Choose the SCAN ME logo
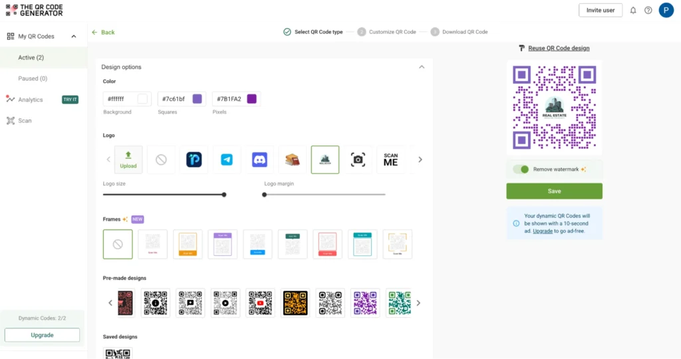The height and width of the screenshot is (359, 681). (390, 160)
